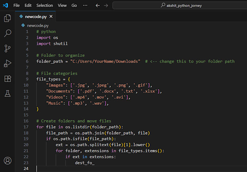Click the VS Code logo icon
This screenshot has height=172, width=247.
(x=5, y=5)
